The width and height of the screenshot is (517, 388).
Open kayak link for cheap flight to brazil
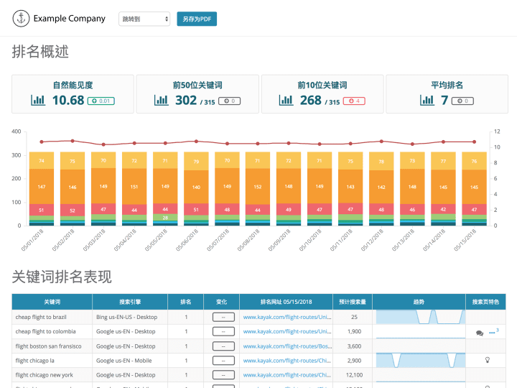pyautogui.click(x=287, y=317)
